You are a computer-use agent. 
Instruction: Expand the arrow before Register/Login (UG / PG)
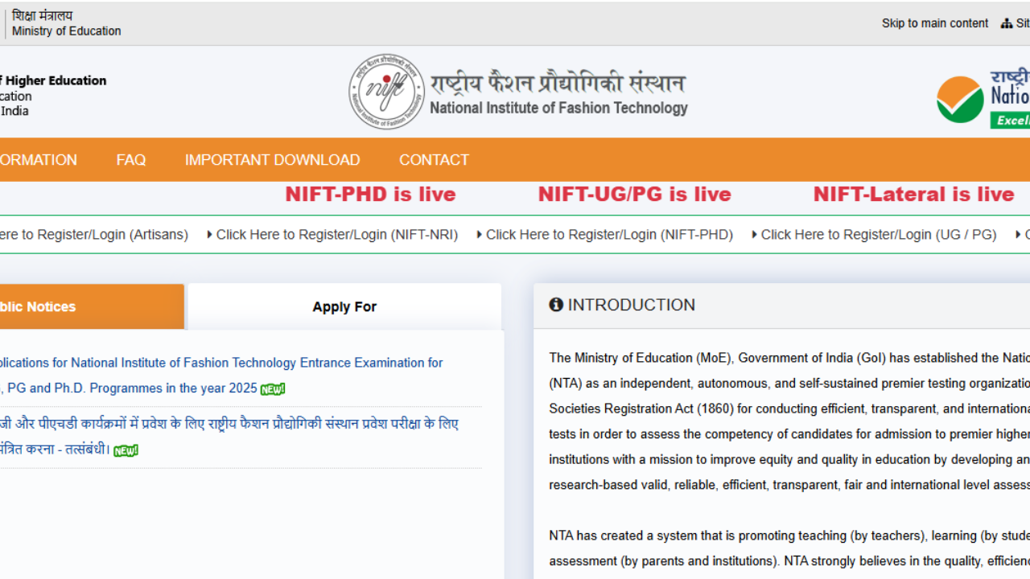coord(755,234)
